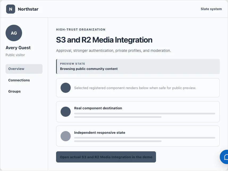This screenshot has height=171, width=228.
Task: Click the Real component destination circle icon
Action: coord(66,112)
